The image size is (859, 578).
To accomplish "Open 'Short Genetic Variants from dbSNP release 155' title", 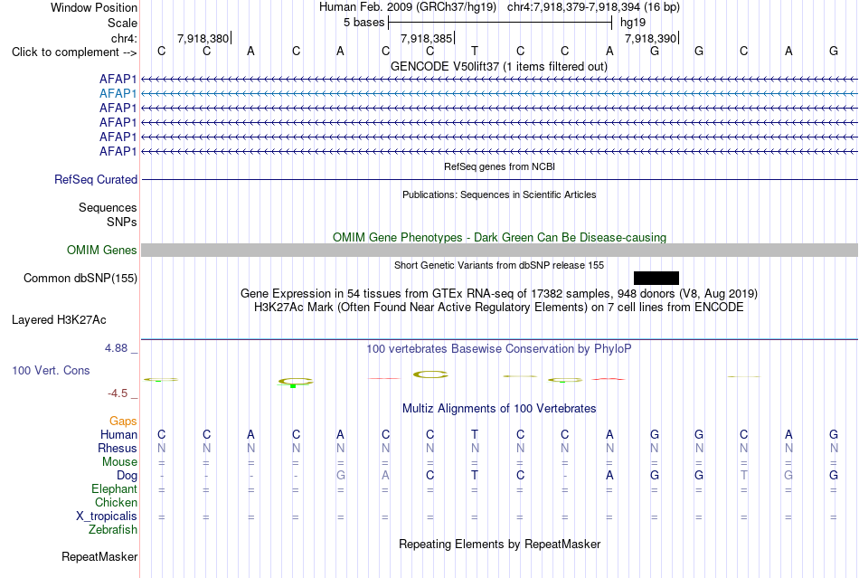I will pos(499,265).
